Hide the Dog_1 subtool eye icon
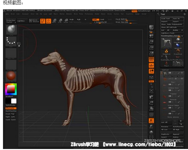The width and height of the screenshot is (188, 150). click(x=182, y=79)
